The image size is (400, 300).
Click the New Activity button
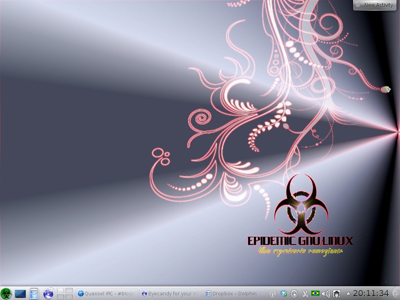(x=375, y=5)
